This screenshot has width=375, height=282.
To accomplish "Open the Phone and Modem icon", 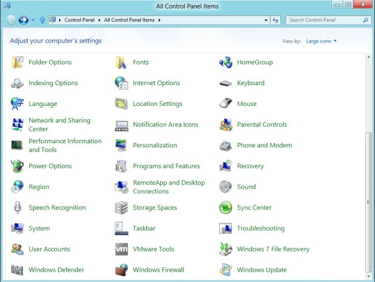I will [226, 146].
